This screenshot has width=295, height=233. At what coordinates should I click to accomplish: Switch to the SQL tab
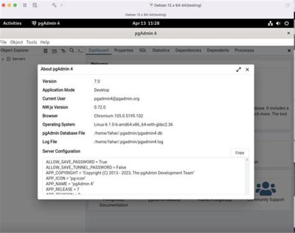pyautogui.click(x=143, y=50)
